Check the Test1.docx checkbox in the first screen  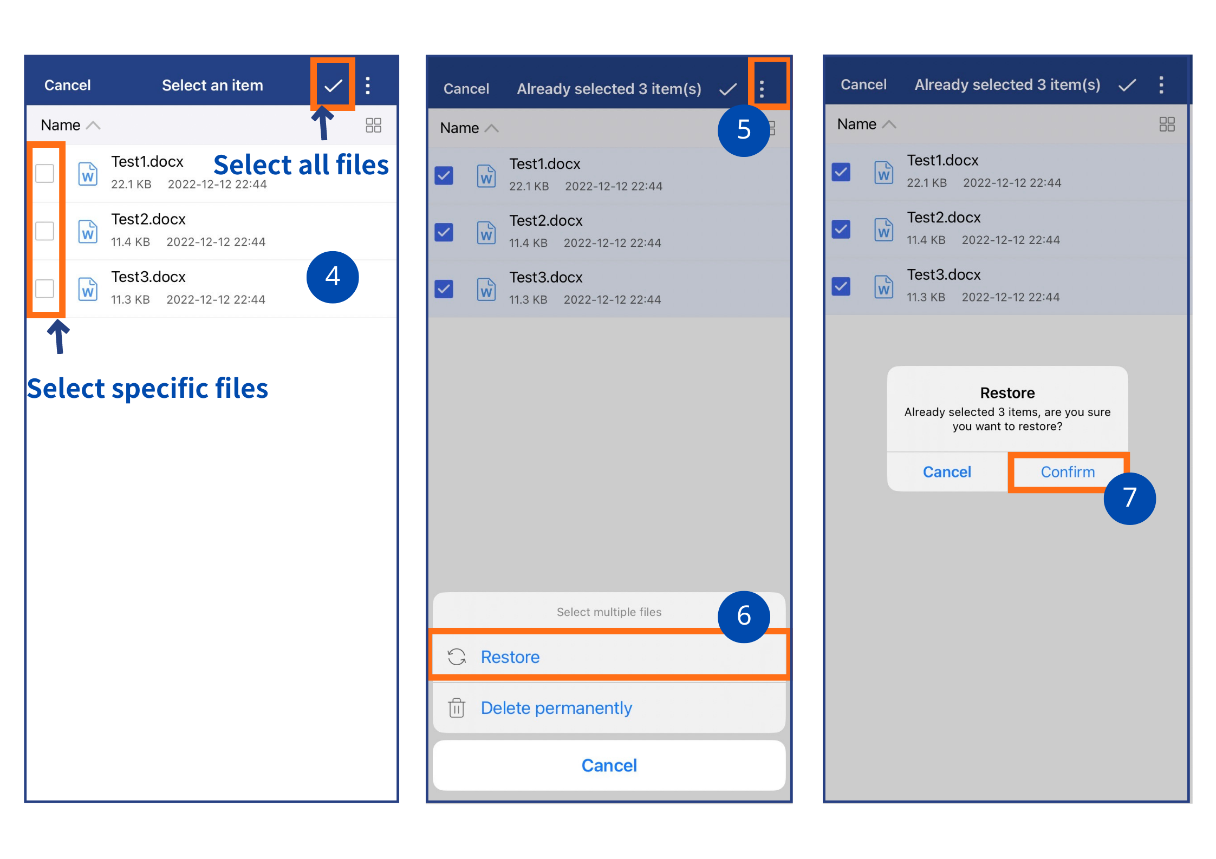44,173
